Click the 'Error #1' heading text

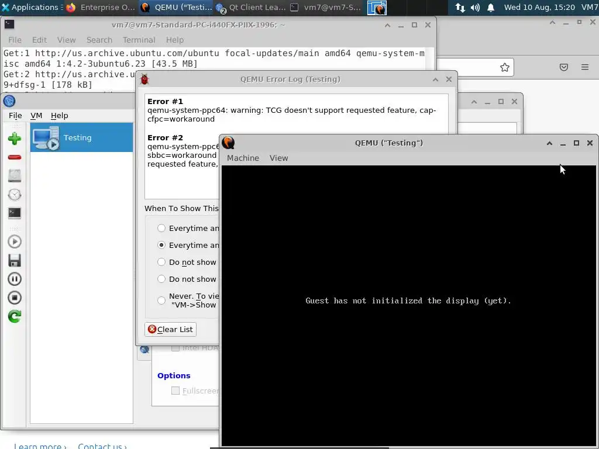pos(165,102)
